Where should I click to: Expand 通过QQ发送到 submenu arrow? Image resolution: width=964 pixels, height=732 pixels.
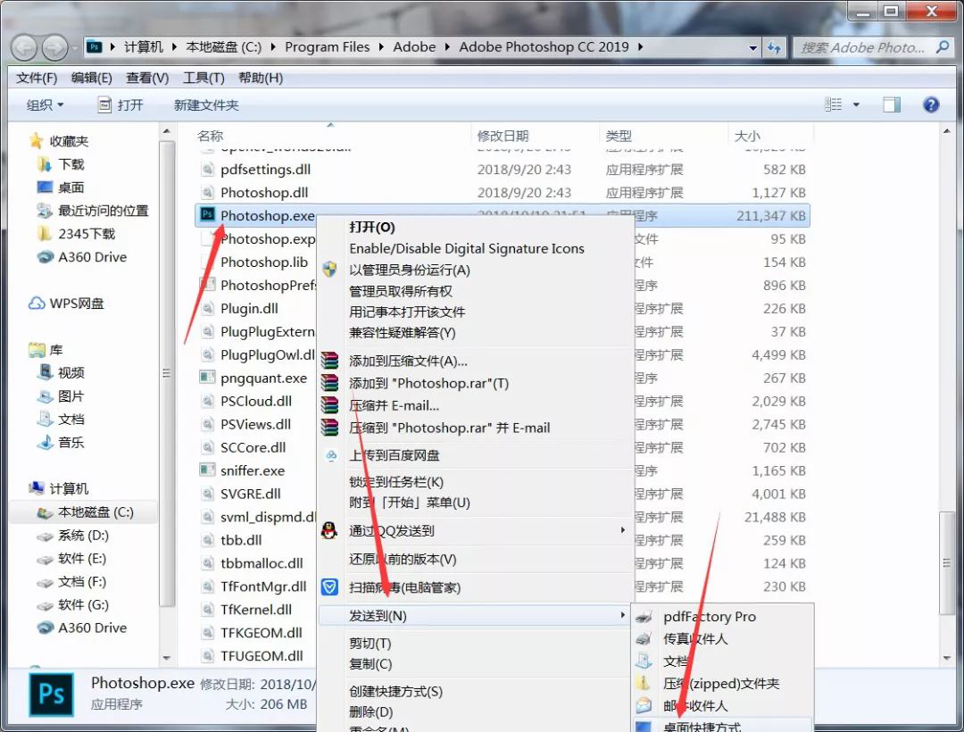pos(622,529)
